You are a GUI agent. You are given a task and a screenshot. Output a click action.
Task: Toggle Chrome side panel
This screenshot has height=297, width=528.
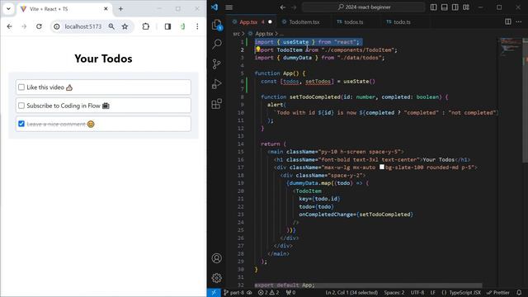click(x=167, y=26)
